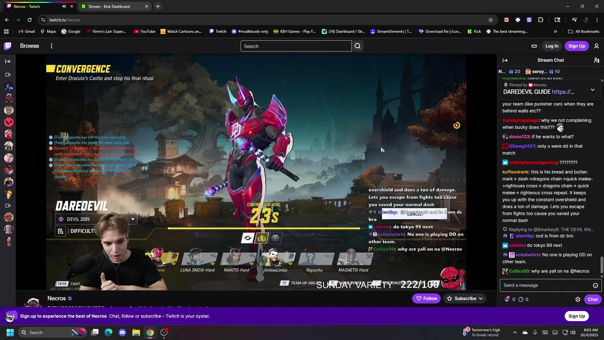The image size is (604, 340).
Task: Open the Windows Start menu
Action: 10,332
